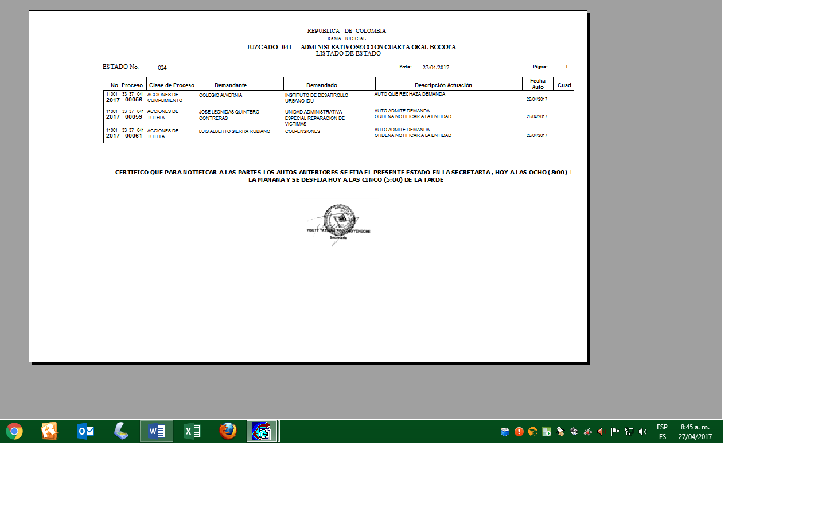This screenshot has width=826, height=516.
Task: Launch ABBYY FineReader from the taskbar
Action: (x=49, y=431)
